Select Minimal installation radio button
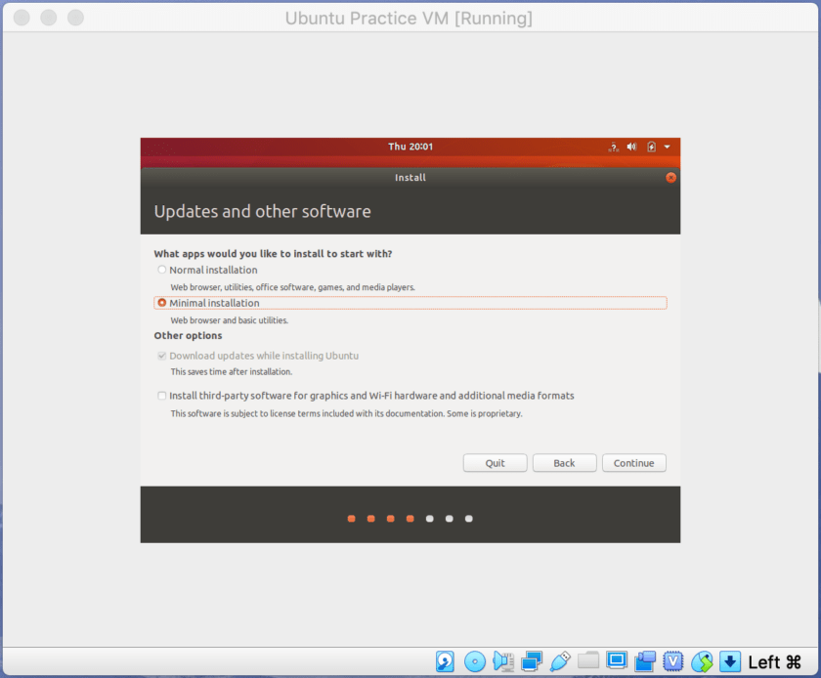The height and width of the screenshot is (678, 821). point(162,303)
